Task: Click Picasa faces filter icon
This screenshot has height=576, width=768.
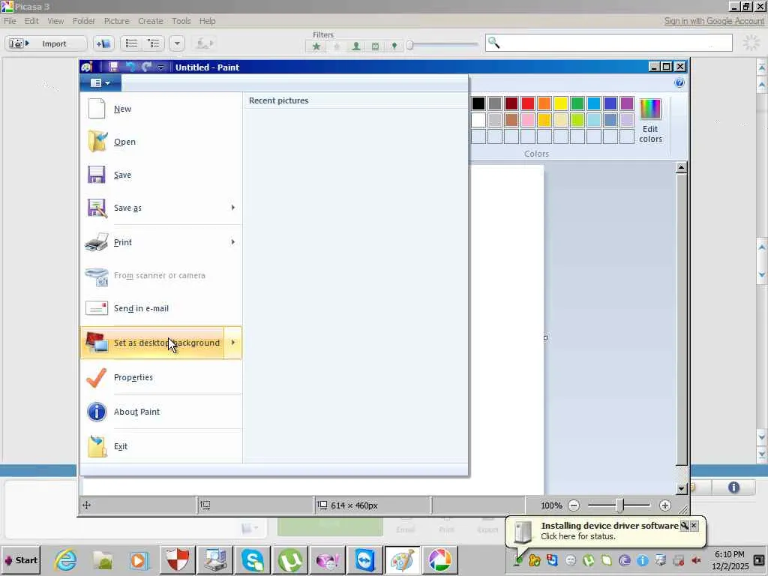Action: click(x=356, y=46)
